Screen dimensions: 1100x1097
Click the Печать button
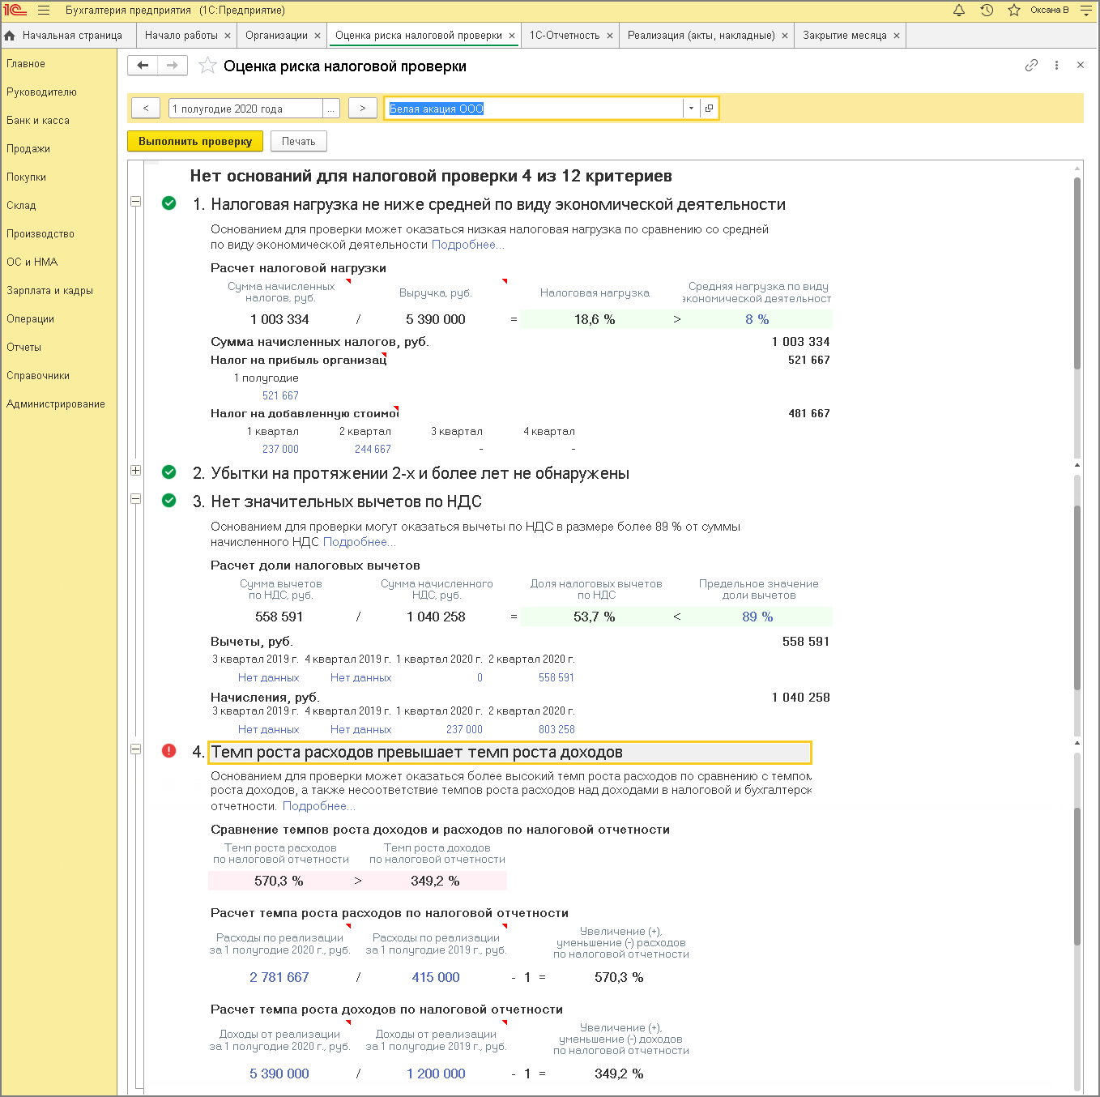coord(298,142)
